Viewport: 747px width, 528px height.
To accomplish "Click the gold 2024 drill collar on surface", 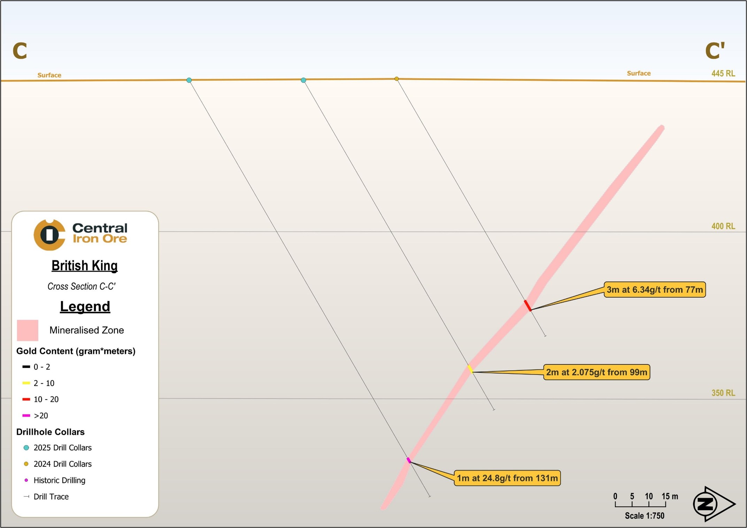I will (x=396, y=79).
